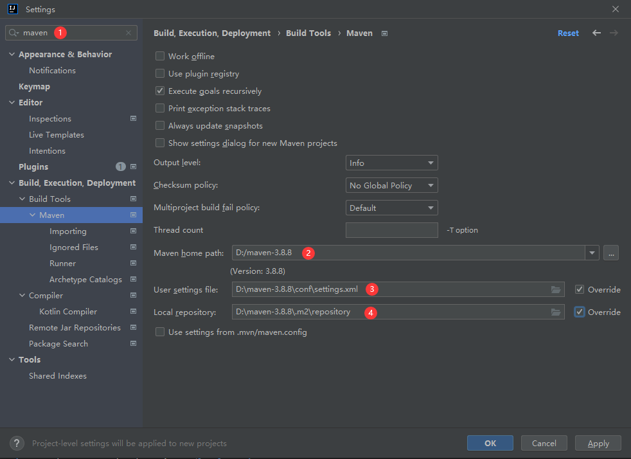Open Shared Indexes settings

click(58, 375)
